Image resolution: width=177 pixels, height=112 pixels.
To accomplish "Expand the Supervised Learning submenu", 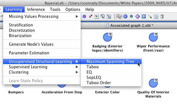I will pos(42,67).
